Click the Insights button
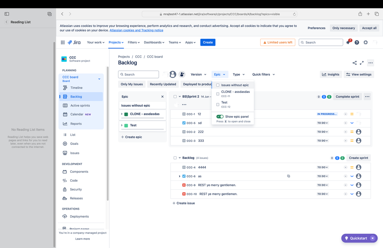 [x=331, y=74]
